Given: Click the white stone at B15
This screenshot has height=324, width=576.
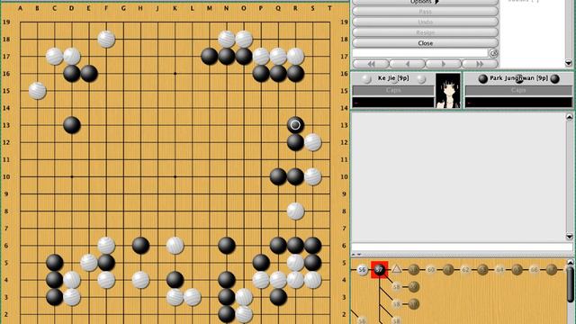Looking at the screenshot, I should coord(38,91).
